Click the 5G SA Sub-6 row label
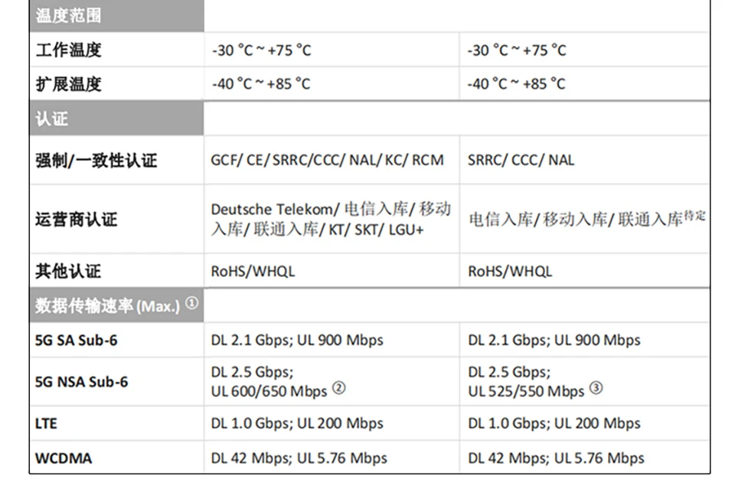 tap(77, 340)
